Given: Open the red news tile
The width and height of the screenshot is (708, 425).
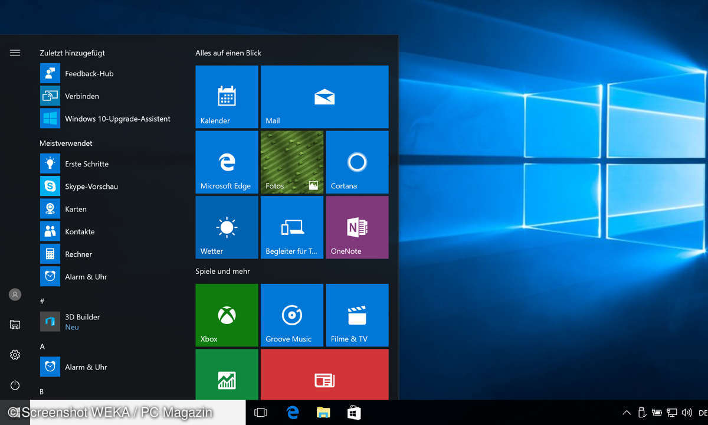Looking at the screenshot, I should tap(324, 375).
